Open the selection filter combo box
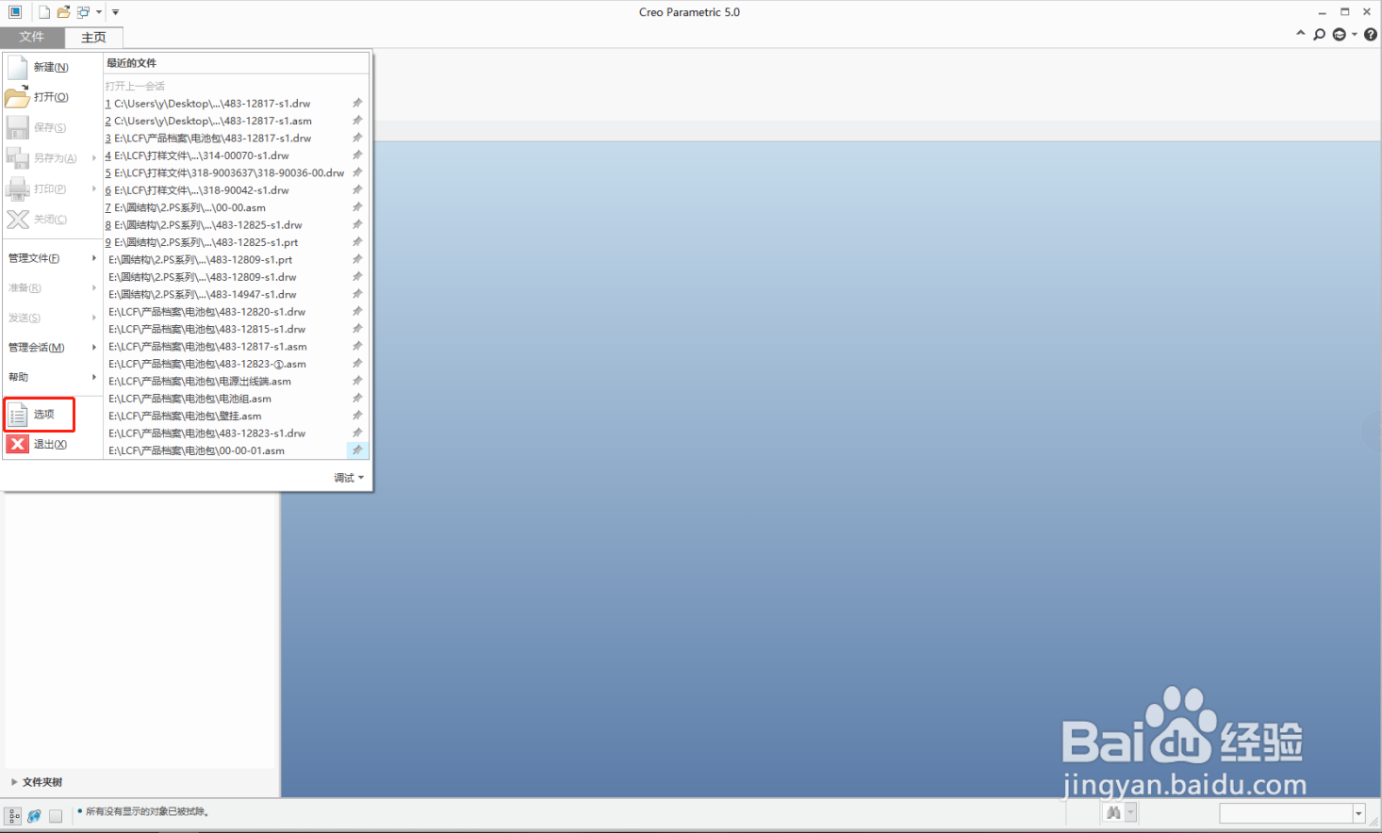The image size is (1382, 833). [x=1292, y=813]
